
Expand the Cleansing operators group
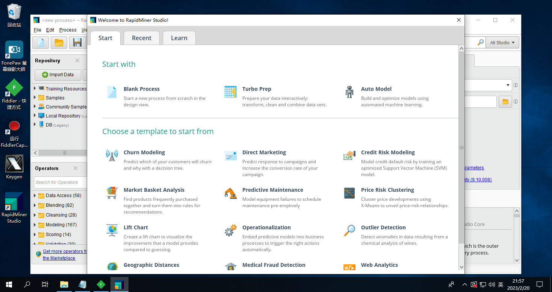35,215
